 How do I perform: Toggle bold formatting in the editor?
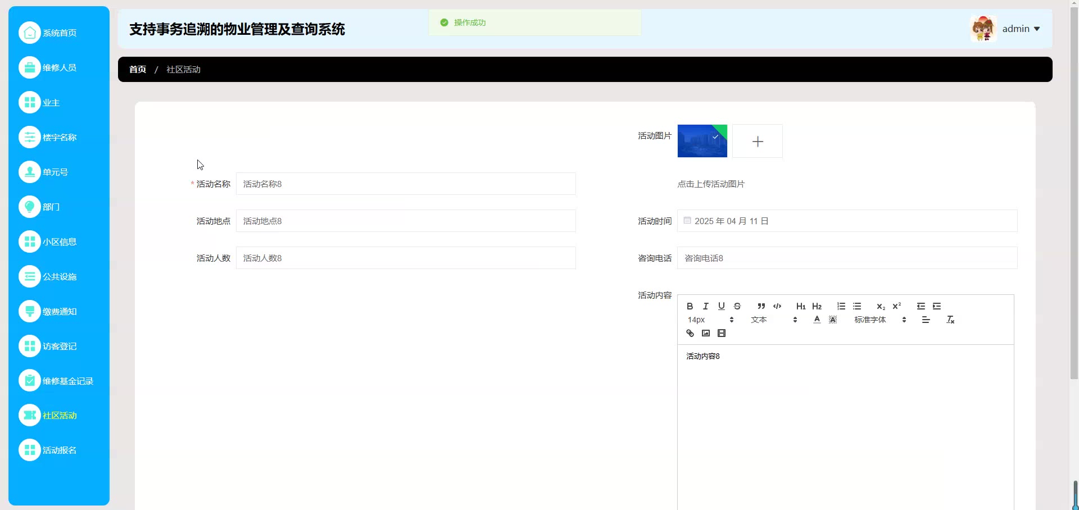tap(690, 306)
